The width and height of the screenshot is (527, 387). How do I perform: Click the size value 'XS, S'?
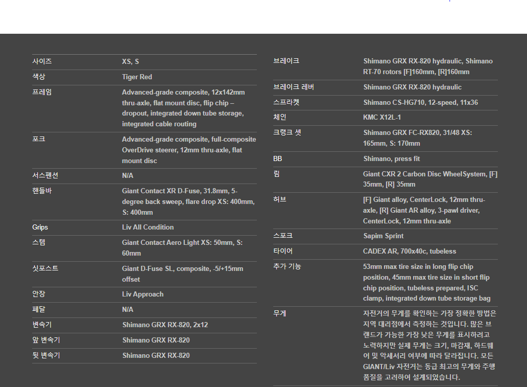click(x=130, y=61)
